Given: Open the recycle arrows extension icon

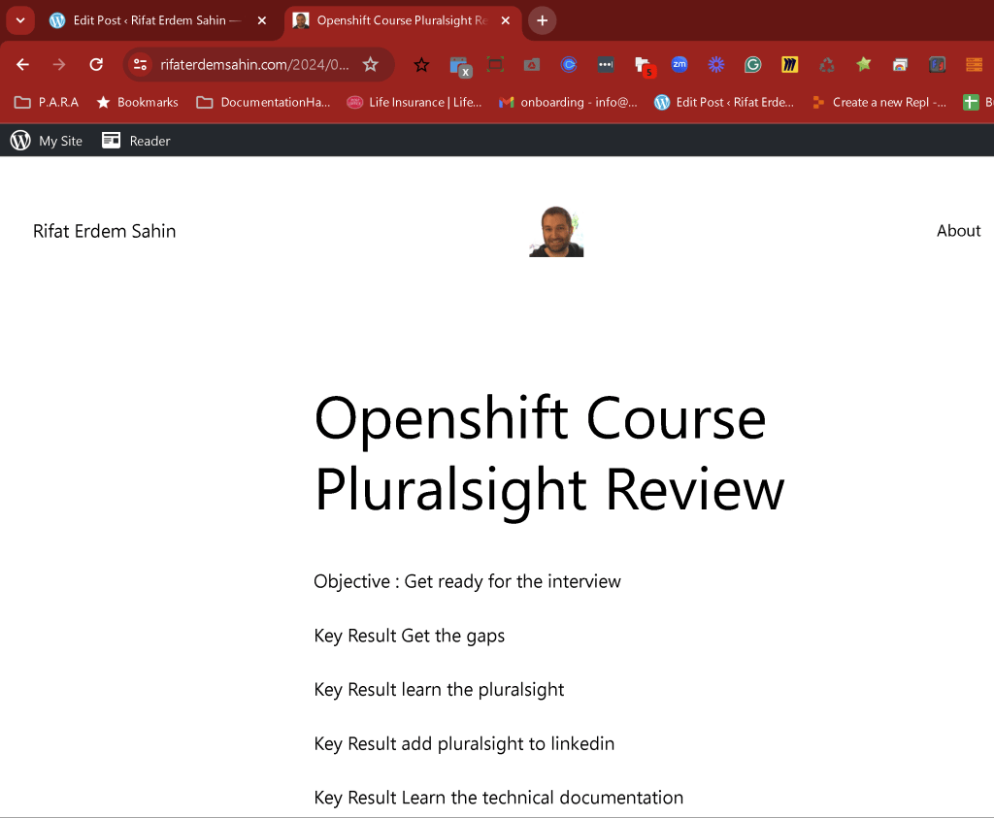Looking at the screenshot, I should pos(827,65).
